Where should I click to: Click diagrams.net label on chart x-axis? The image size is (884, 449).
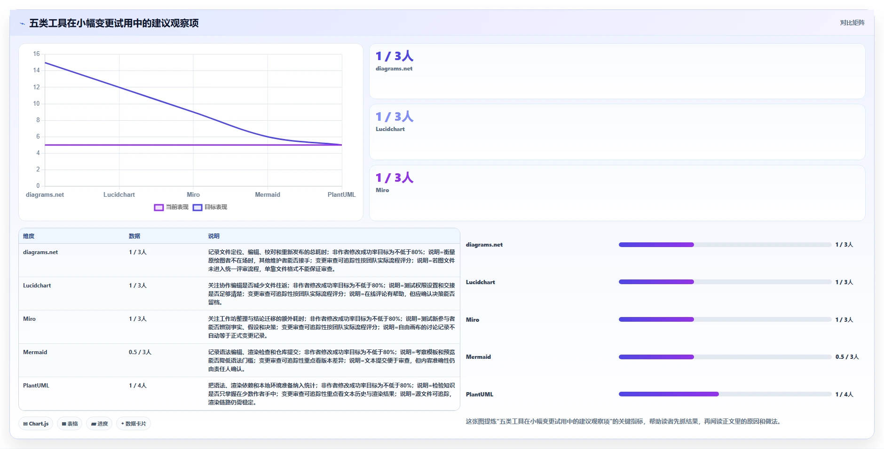(45, 194)
